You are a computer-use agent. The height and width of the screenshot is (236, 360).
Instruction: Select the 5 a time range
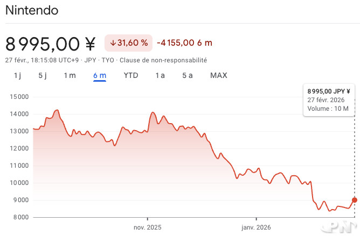click(x=188, y=75)
